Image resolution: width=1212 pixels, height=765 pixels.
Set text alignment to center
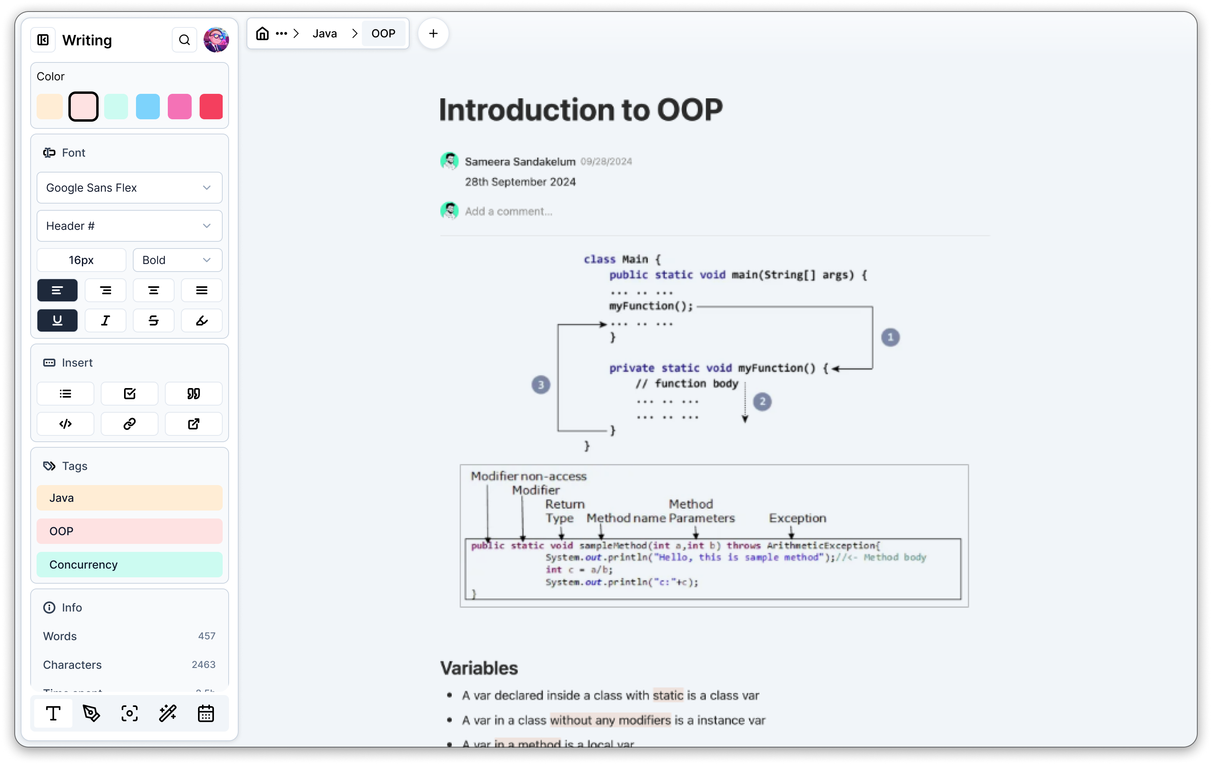click(x=153, y=290)
